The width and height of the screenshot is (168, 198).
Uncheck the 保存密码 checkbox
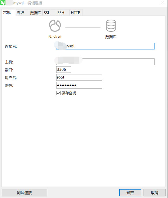pyautogui.click(x=58, y=93)
